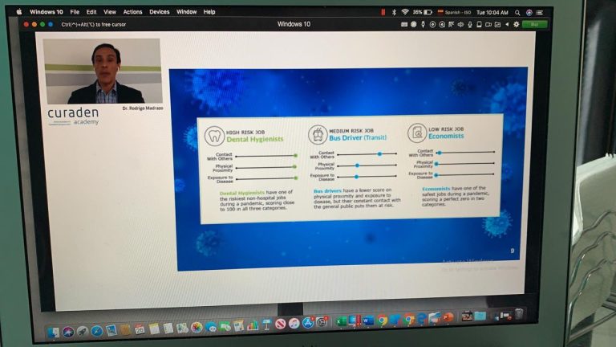Screen dimensions: 616x347
Task: Click the Dental Hygienists tooth icon
Action: point(213,134)
